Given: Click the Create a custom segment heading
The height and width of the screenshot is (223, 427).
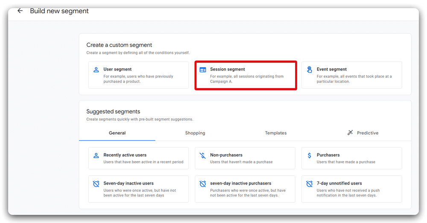Looking at the screenshot, I should coord(119,45).
